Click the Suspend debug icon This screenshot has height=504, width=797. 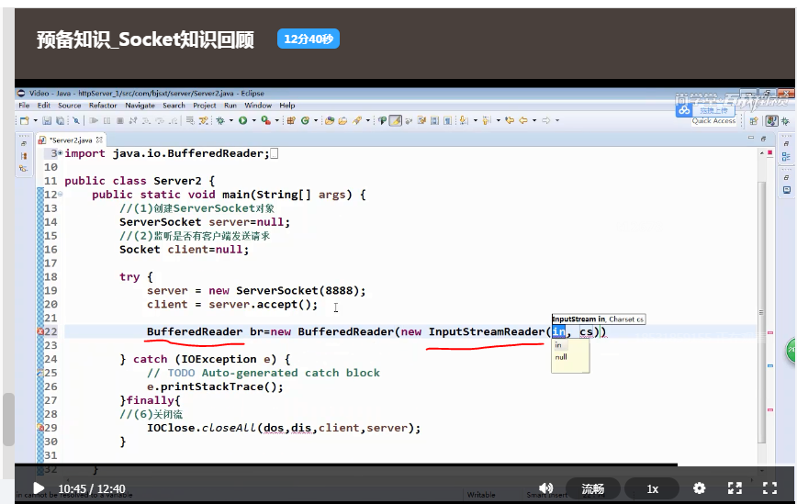(x=107, y=120)
